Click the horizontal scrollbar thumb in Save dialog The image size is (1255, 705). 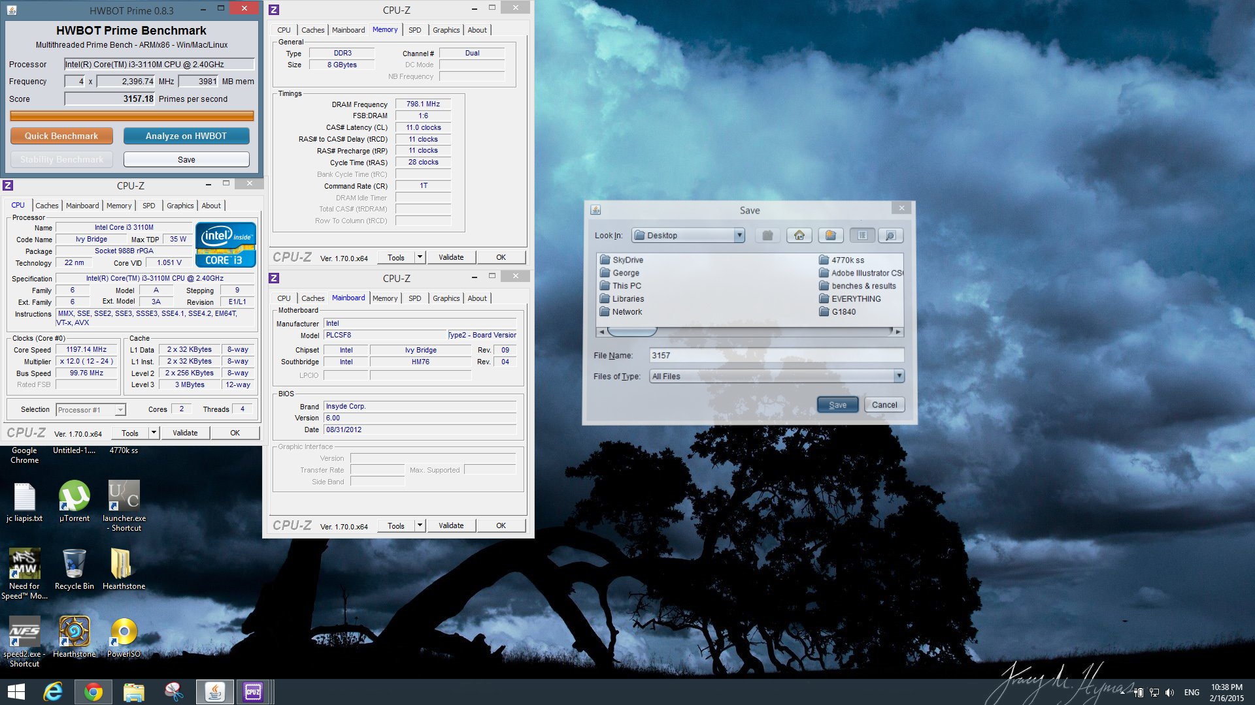click(x=632, y=332)
